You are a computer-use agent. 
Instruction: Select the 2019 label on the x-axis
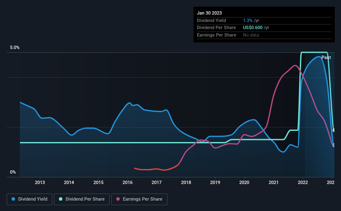215,182
